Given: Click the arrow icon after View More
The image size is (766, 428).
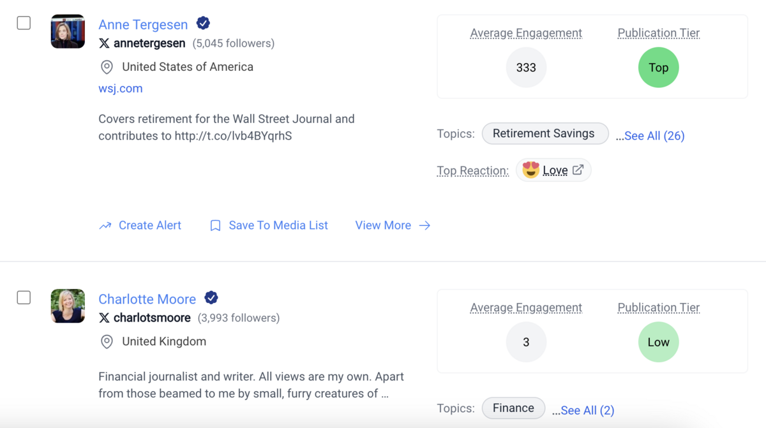Looking at the screenshot, I should 424,226.
